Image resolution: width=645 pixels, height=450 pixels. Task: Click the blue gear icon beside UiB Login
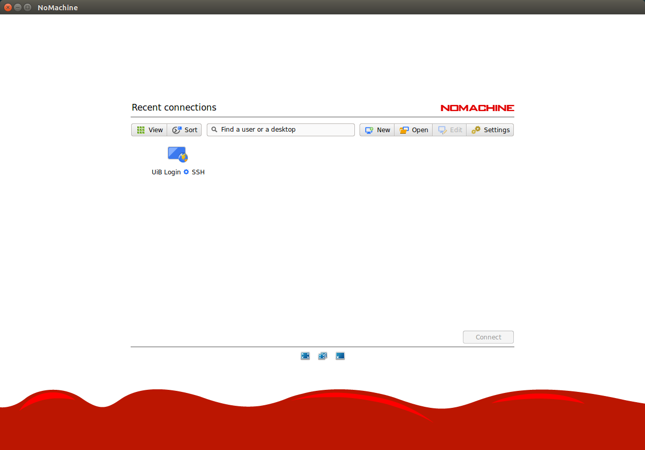186,172
